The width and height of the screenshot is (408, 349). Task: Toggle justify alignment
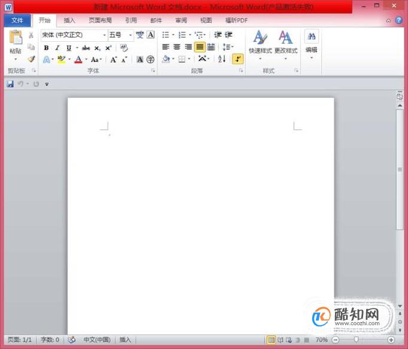(200, 47)
